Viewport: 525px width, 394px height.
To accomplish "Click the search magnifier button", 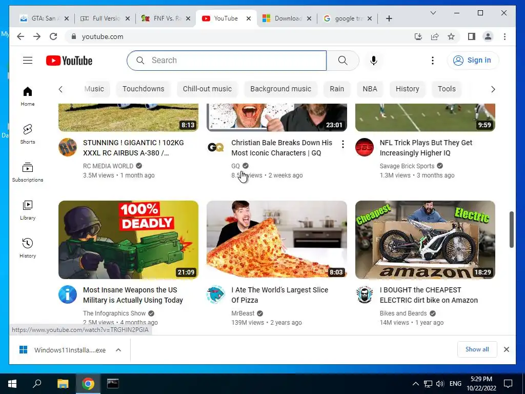I will click(342, 61).
